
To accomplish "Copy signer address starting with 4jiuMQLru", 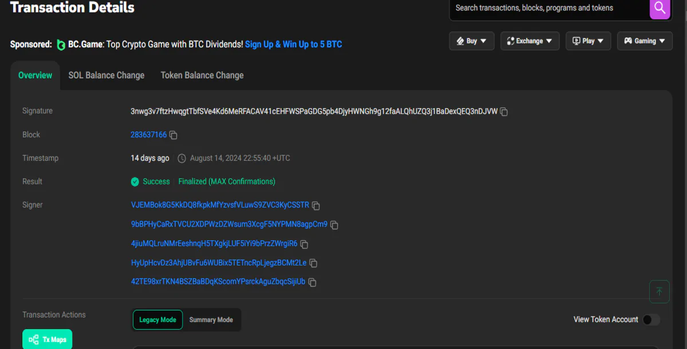I will (304, 244).
